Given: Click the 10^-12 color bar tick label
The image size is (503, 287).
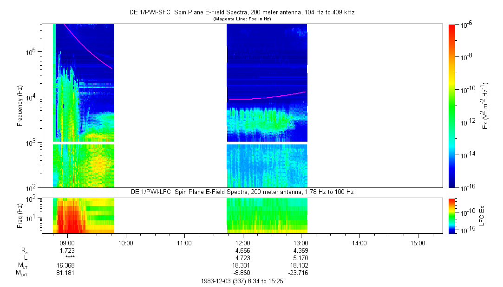Looking at the screenshot, I should click(x=466, y=122).
